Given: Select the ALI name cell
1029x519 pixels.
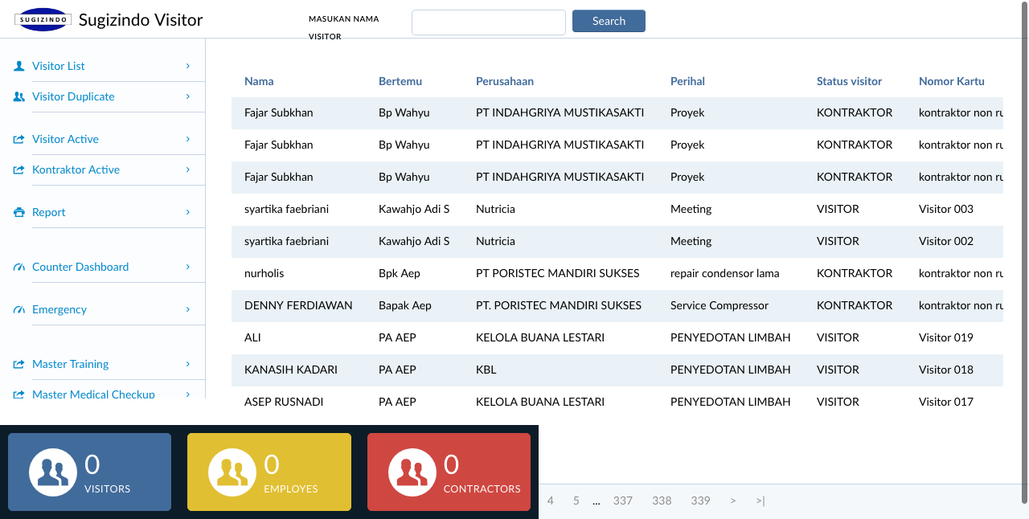Looking at the screenshot, I should click(x=252, y=337).
